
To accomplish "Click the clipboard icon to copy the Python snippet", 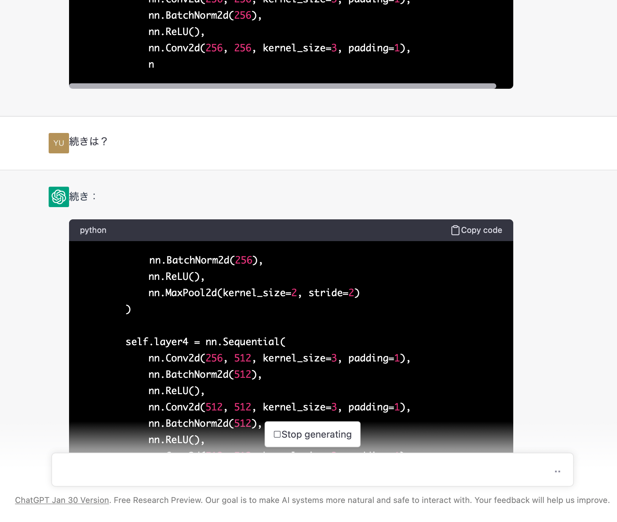I will (x=455, y=230).
